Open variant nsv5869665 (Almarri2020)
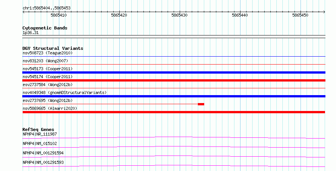 tap(50, 108)
